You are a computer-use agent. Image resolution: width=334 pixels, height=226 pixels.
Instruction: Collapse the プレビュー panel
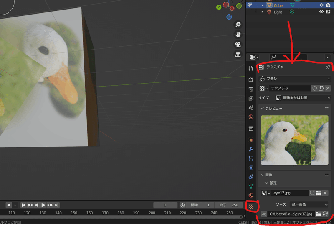262,109
